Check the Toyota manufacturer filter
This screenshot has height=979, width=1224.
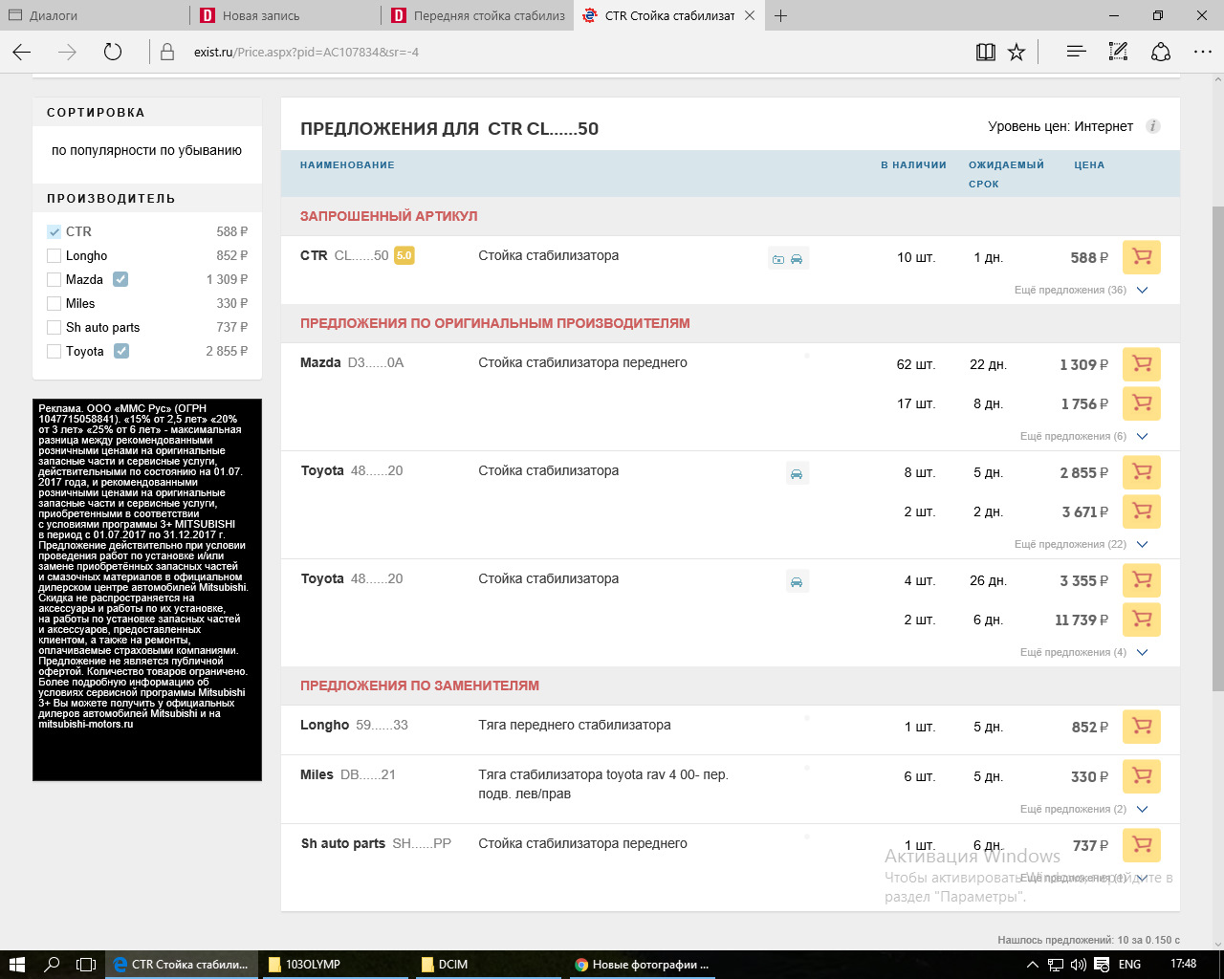[x=55, y=351]
